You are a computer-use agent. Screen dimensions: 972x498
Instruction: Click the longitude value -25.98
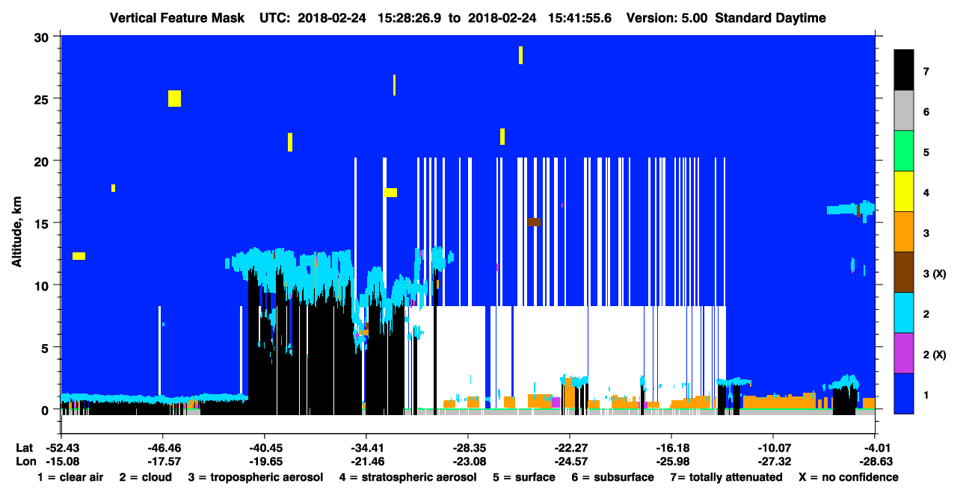pos(671,462)
